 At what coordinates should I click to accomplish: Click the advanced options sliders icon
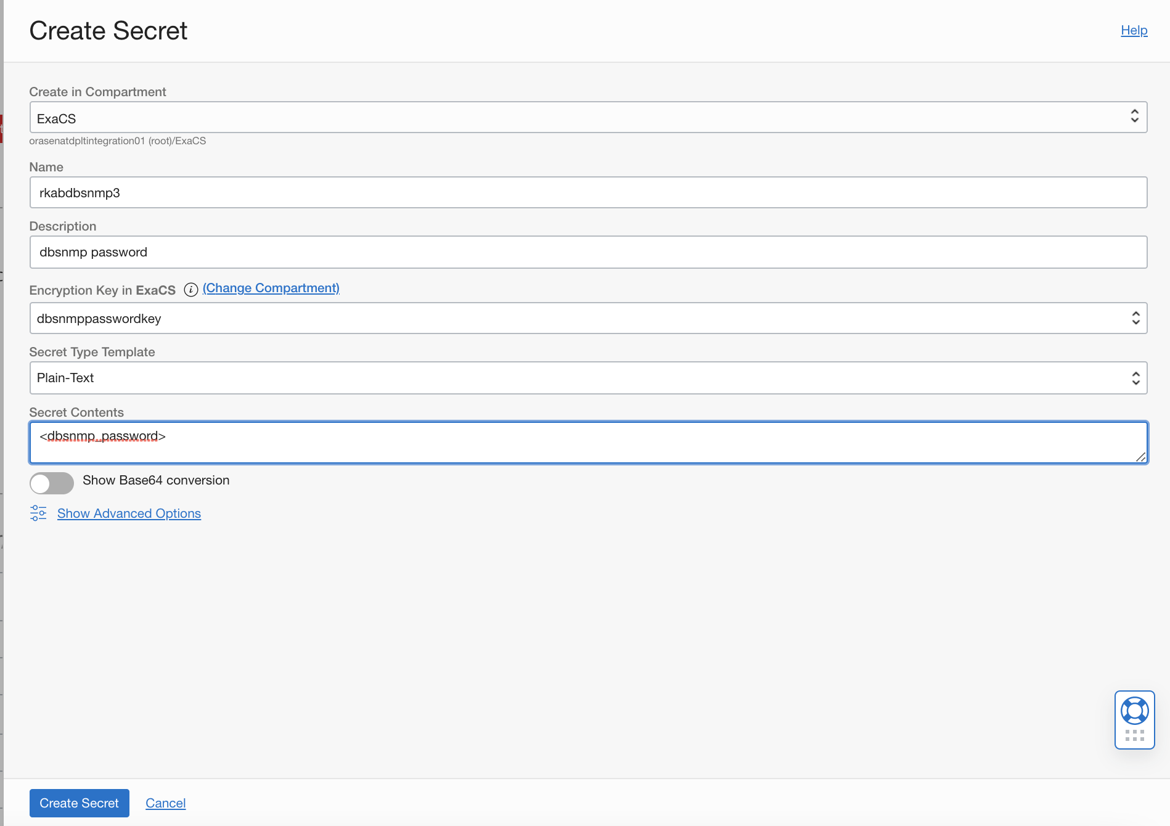pos(38,513)
